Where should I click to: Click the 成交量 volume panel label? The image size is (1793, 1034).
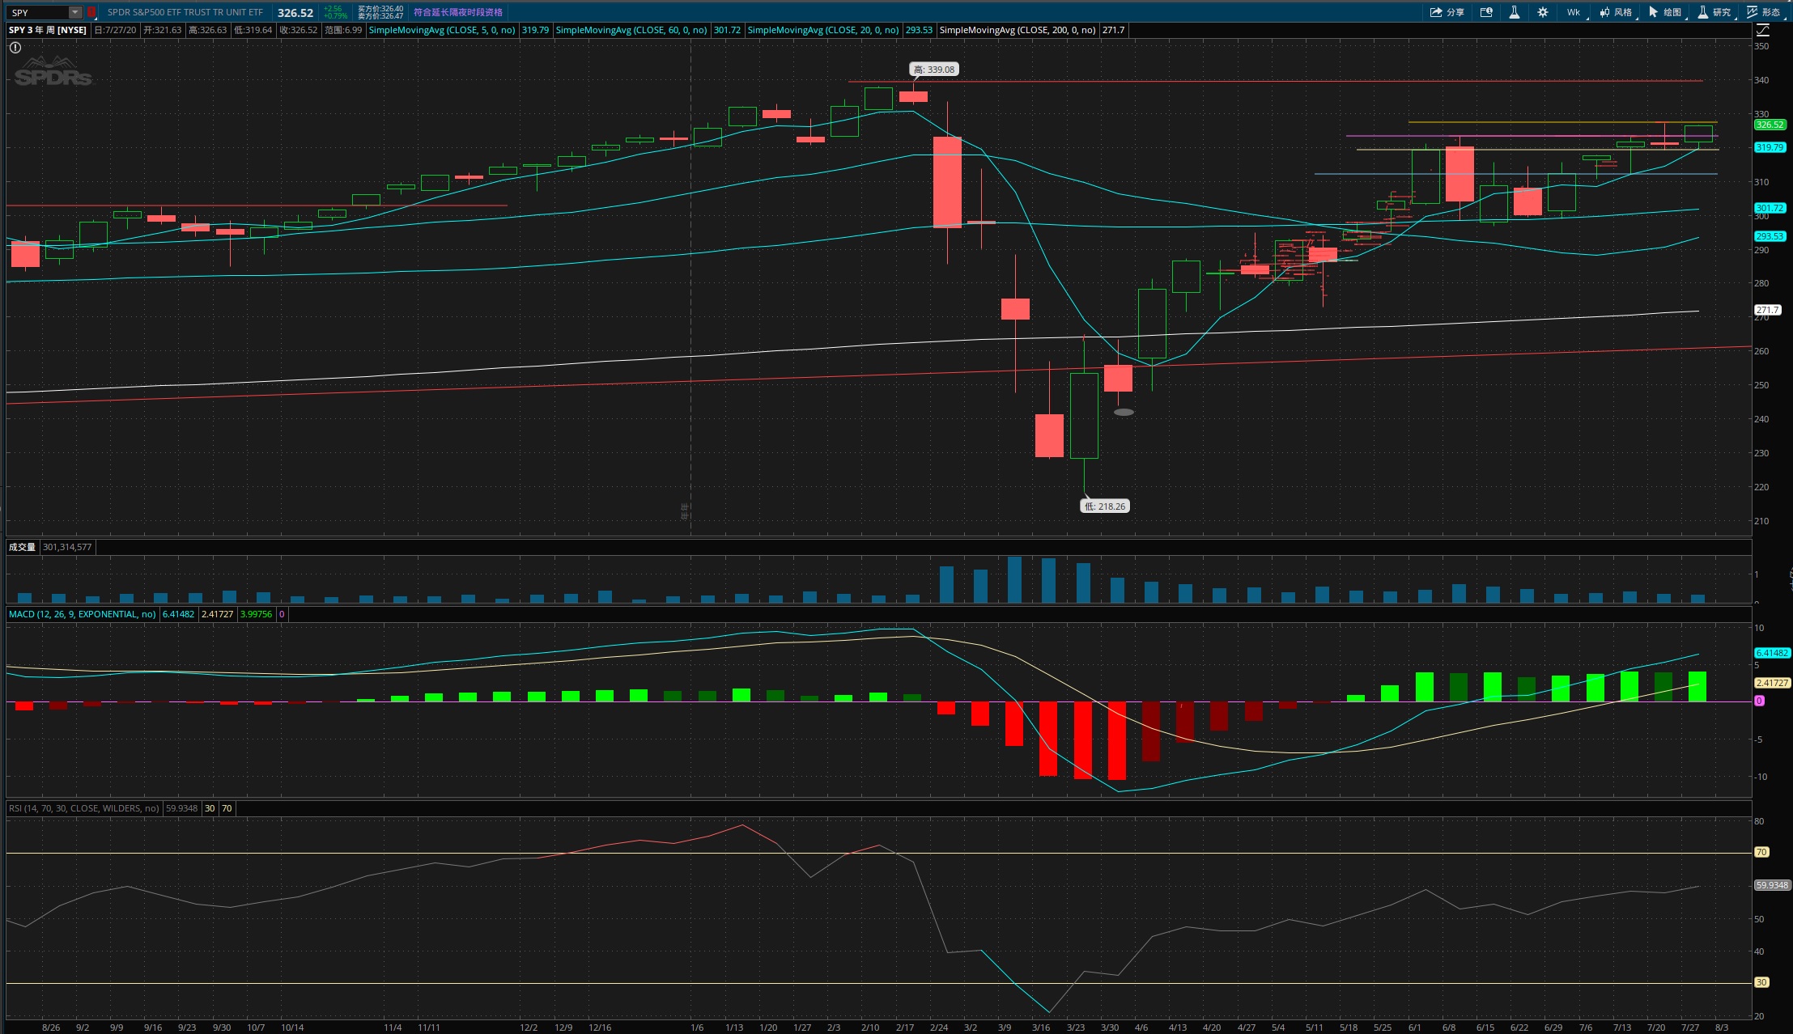(23, 547)
